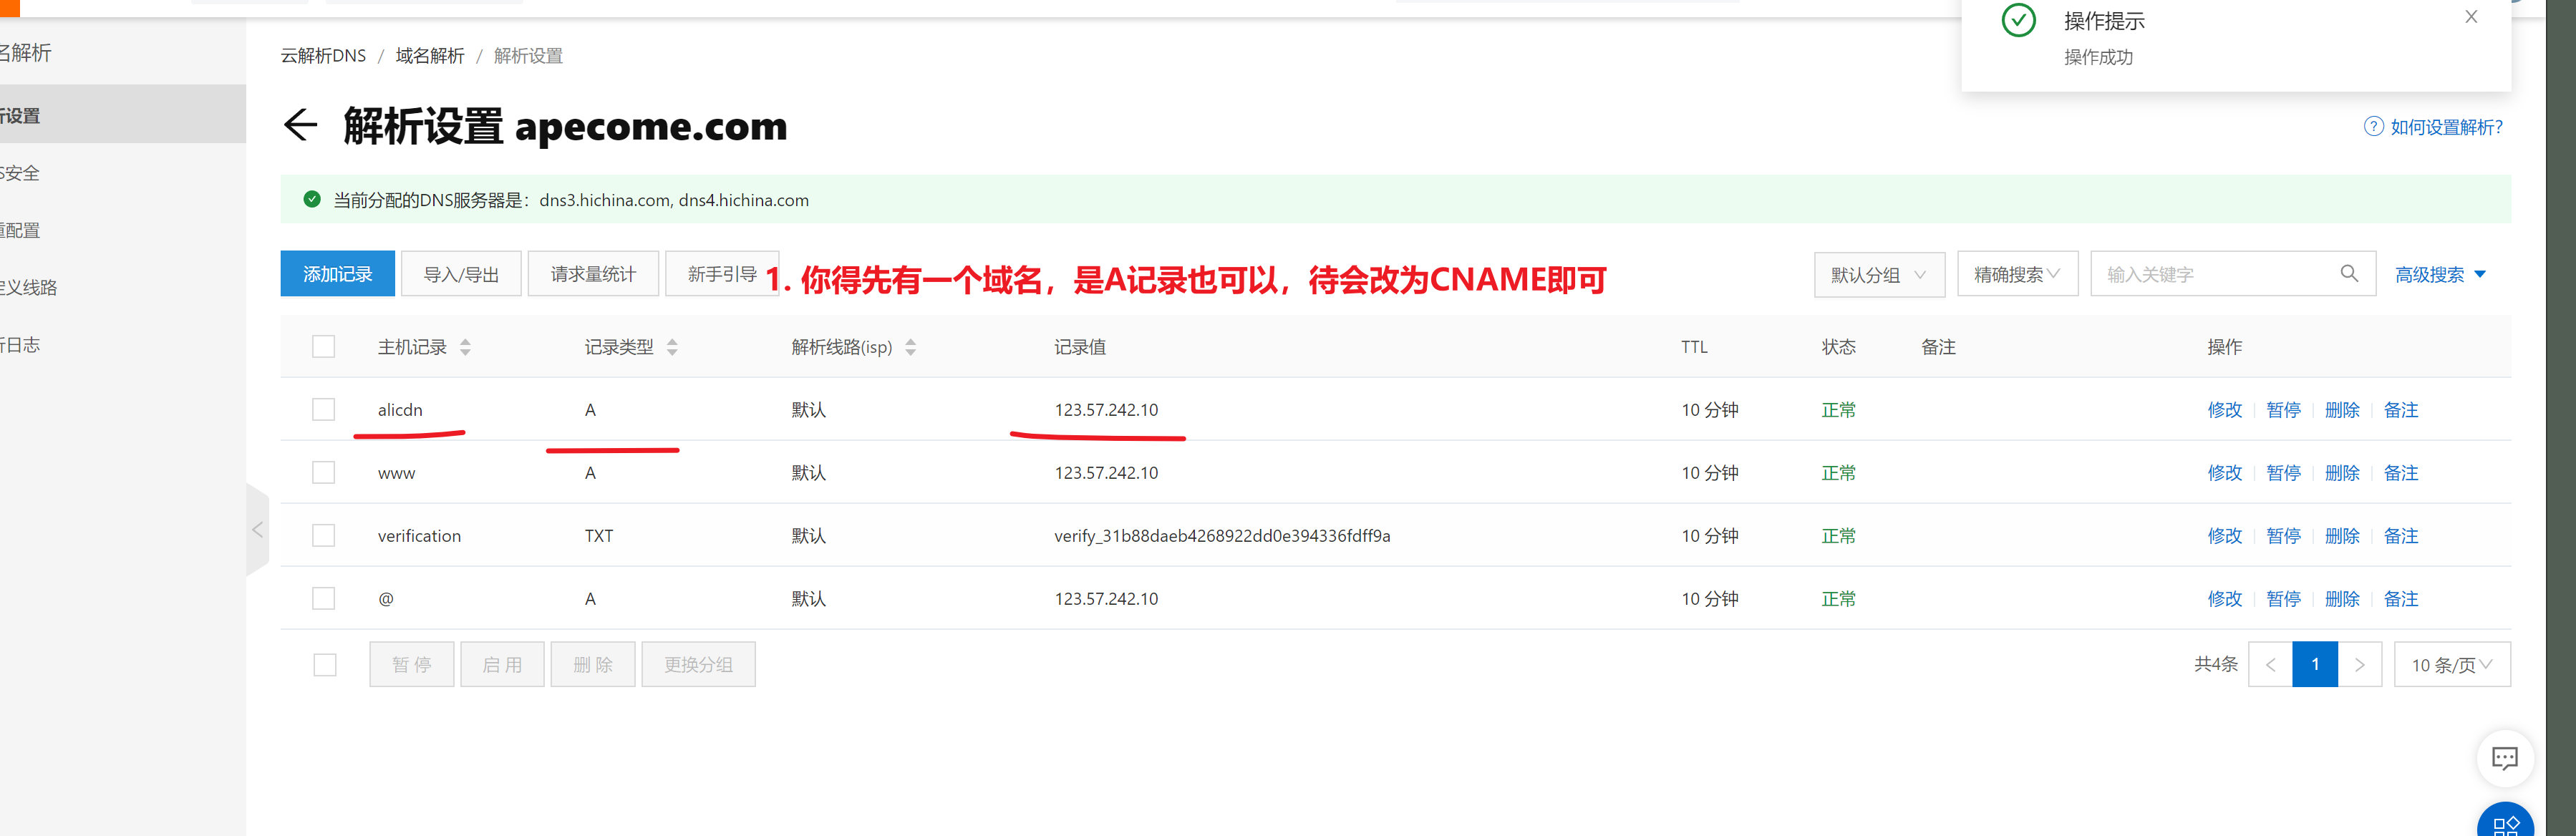Sort by 记录类型 column arrows
Viewport: 2576px width, 836px height.
672,347
